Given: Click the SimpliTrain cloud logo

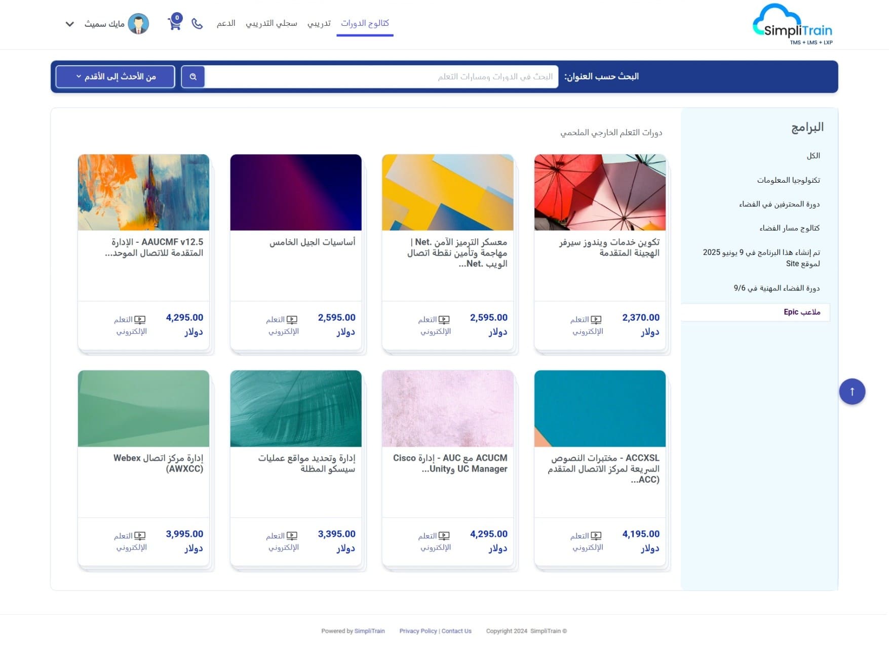Looking at the screenshot, I should pyautogui.click(x=793, y=25).
